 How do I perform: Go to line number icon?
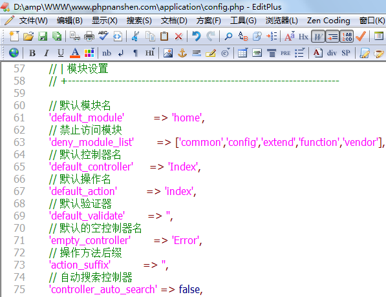pos(272,36)
